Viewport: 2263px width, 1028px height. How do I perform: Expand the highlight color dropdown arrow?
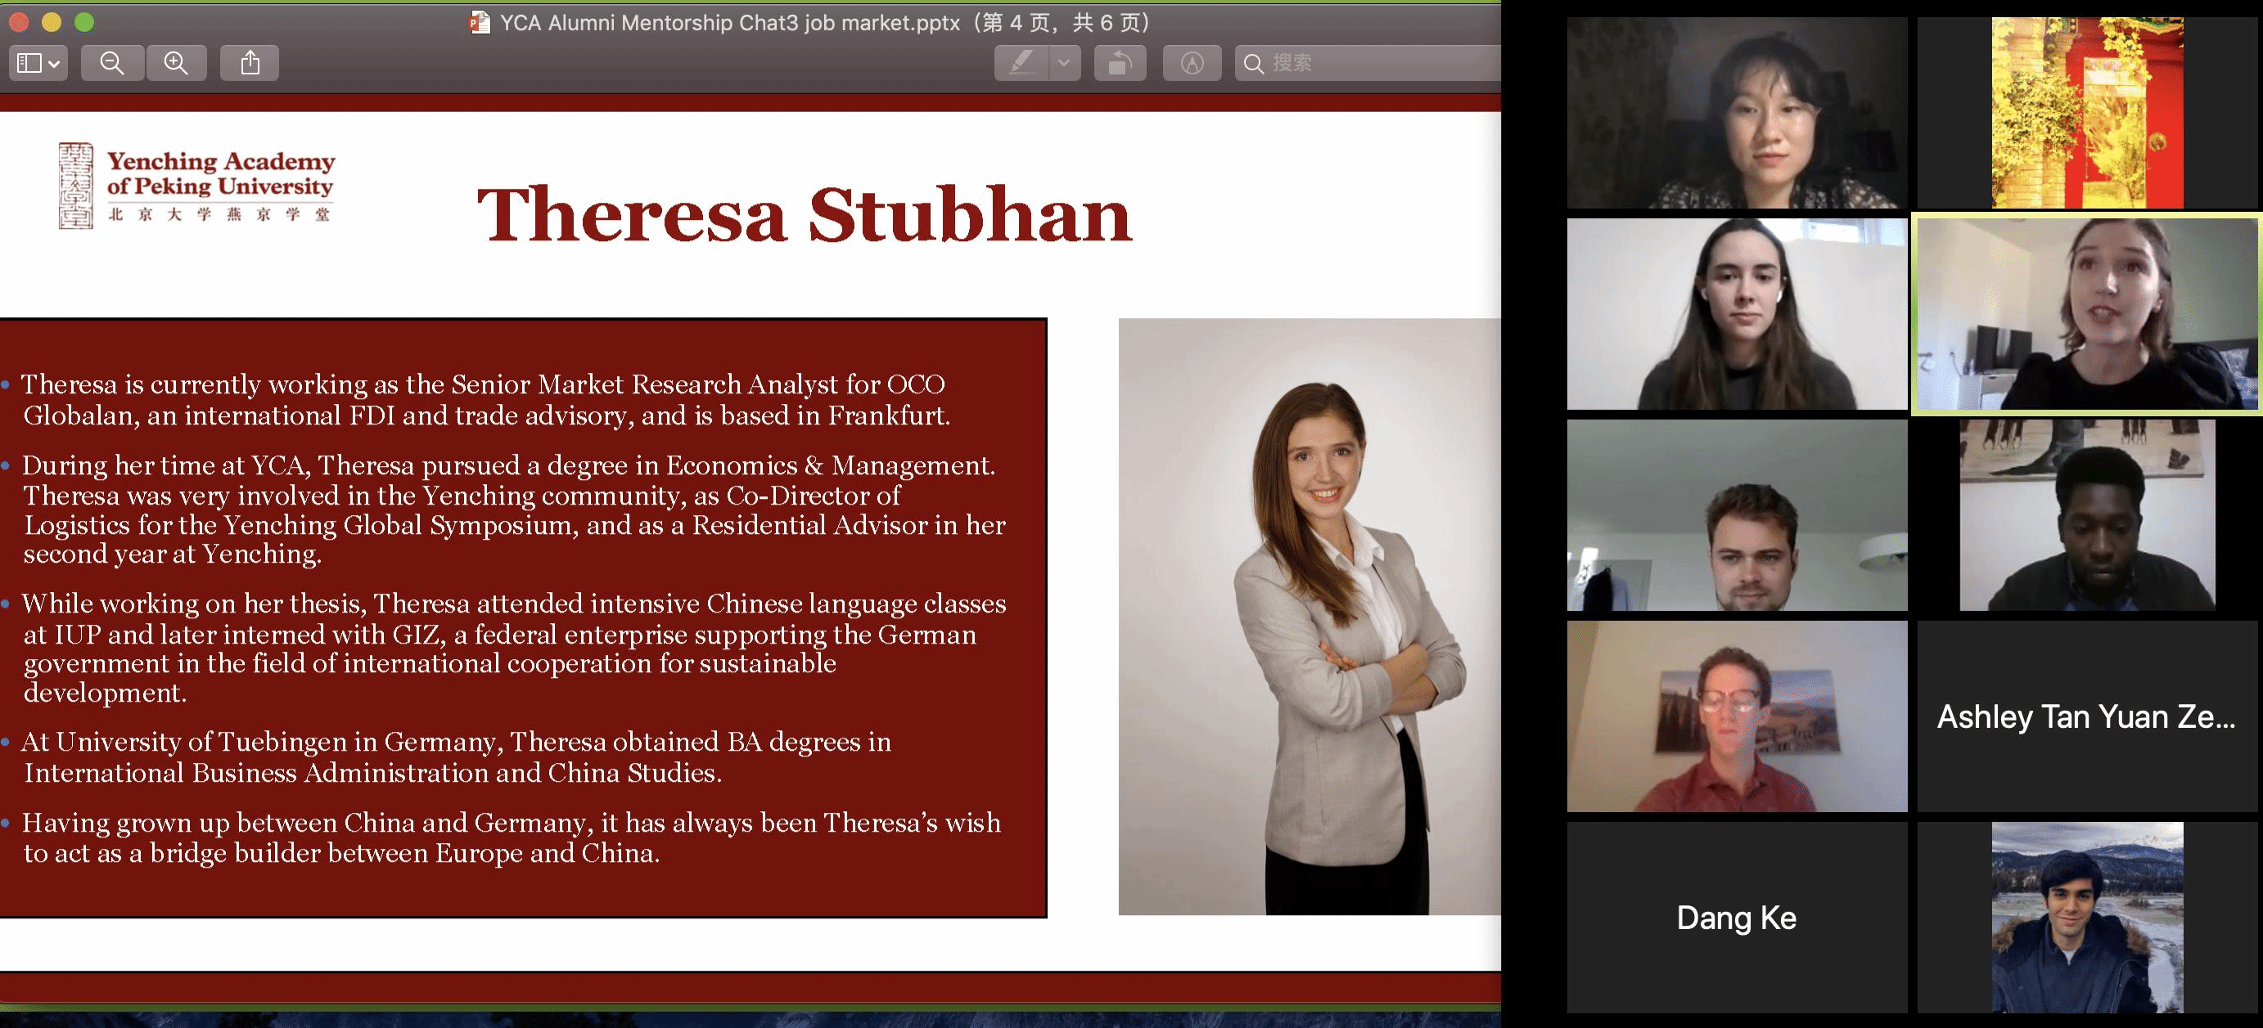[x=1065, y=63]
